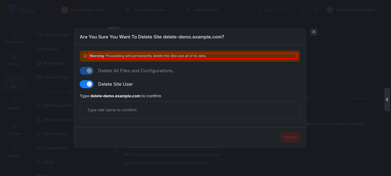Click the user avatar beside Documentation User
Image resolution: width=391 pixels, height=176 pixels.
(330, 10)
